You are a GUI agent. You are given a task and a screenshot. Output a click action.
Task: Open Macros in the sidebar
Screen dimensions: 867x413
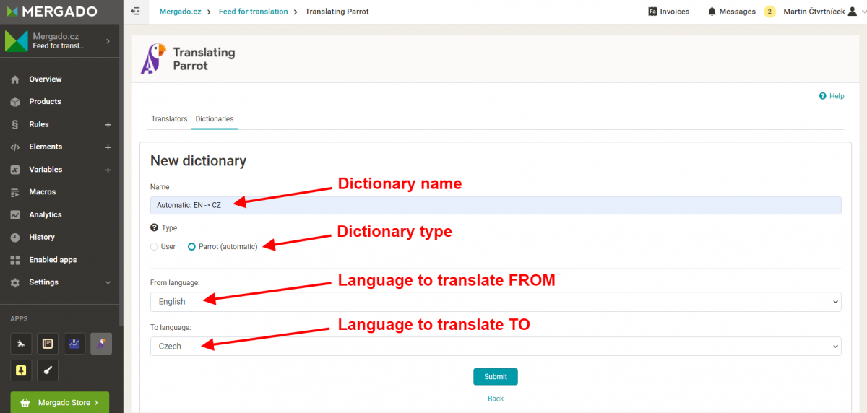coord(43,192)
